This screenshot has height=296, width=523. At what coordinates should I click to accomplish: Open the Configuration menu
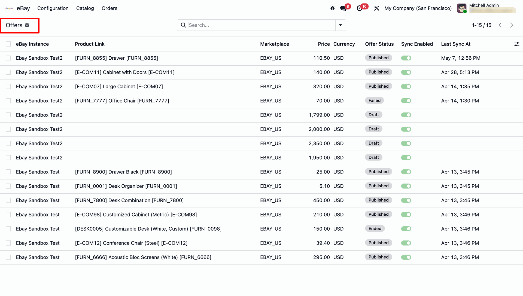(53, 8)
